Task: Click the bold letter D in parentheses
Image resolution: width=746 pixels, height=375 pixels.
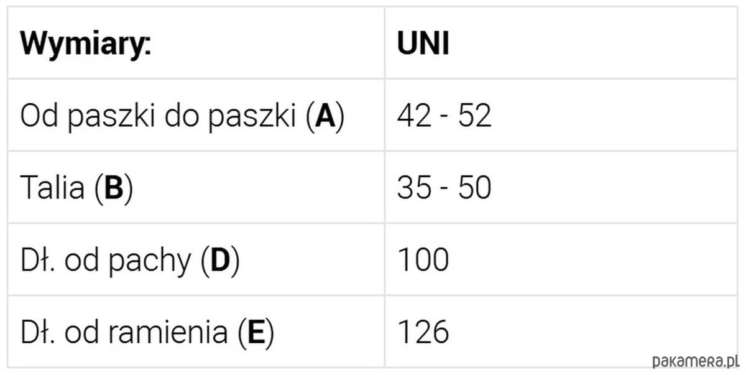Action: (221, 261)
